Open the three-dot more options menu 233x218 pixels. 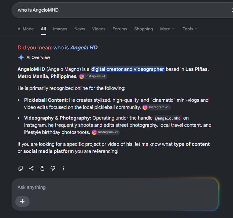coord(64,168)
